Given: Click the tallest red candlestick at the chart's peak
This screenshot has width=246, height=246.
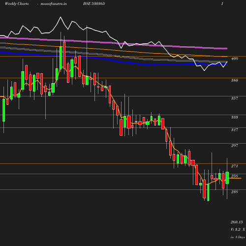Looking at the screenshot, I should (64, 55).
